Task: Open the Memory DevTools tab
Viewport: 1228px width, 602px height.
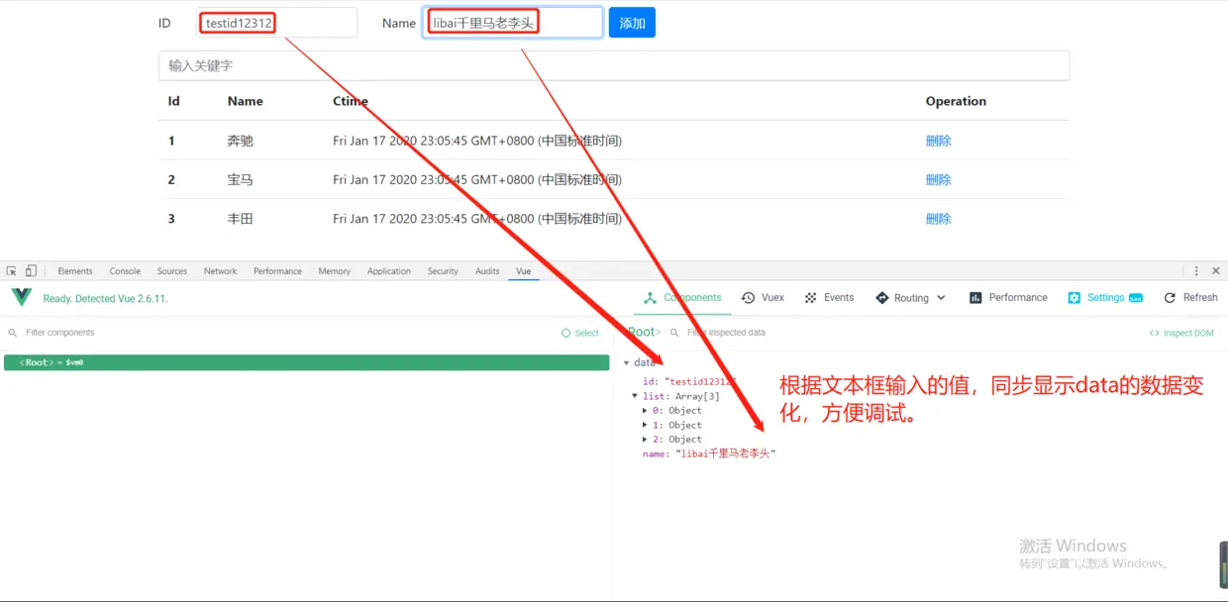Action: click(x=335, y=270)
